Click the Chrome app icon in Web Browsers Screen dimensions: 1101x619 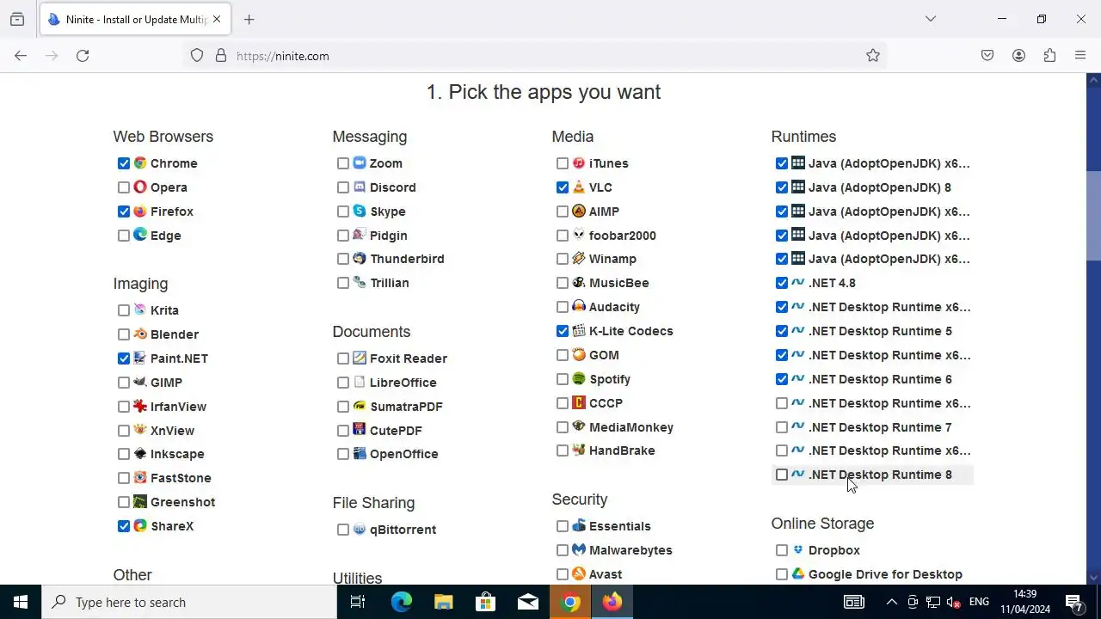[x=140, y=162]
